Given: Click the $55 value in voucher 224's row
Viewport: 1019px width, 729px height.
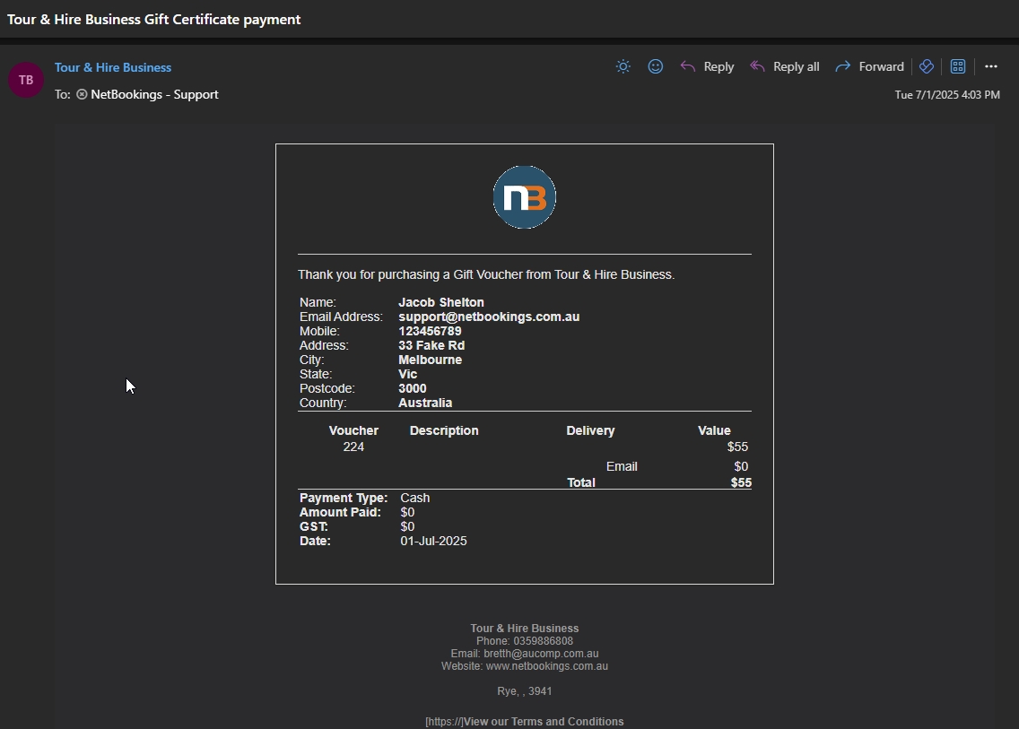Looking at the screenshot, I should coord(737,447).
